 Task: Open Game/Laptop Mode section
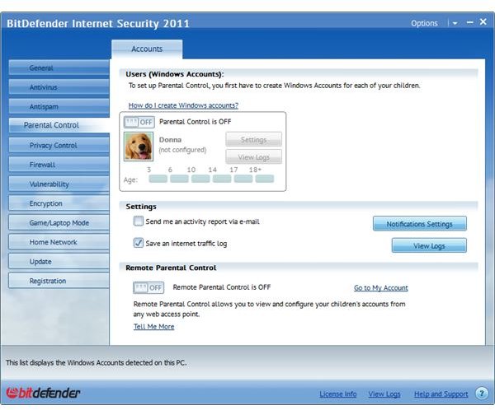59,223
